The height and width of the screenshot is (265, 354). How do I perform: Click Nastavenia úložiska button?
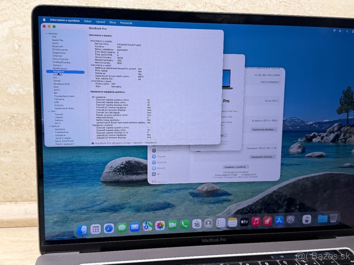262,157
